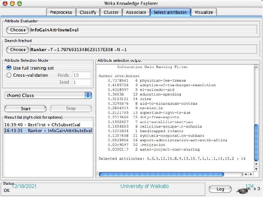Click the immigration output line
Screen dimensions: 263x197
(136, 145)
